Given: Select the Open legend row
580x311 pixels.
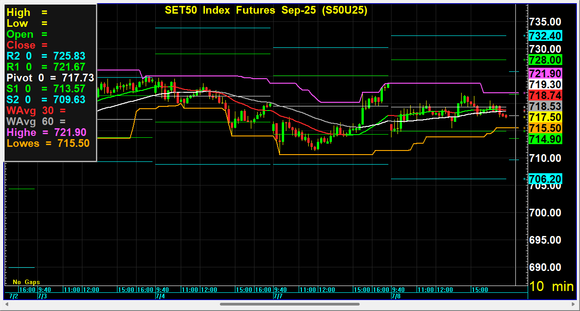Looking at the screenshot, I should tap(27, 34).
